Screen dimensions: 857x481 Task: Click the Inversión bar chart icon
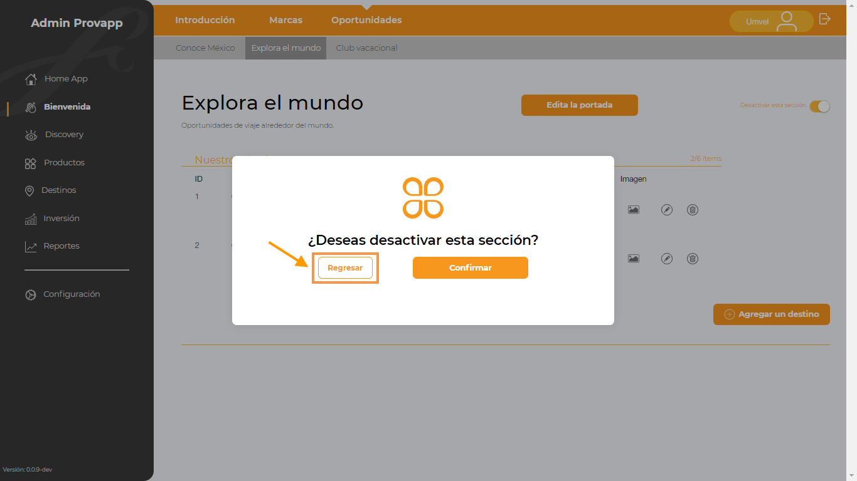pos(30,219)
